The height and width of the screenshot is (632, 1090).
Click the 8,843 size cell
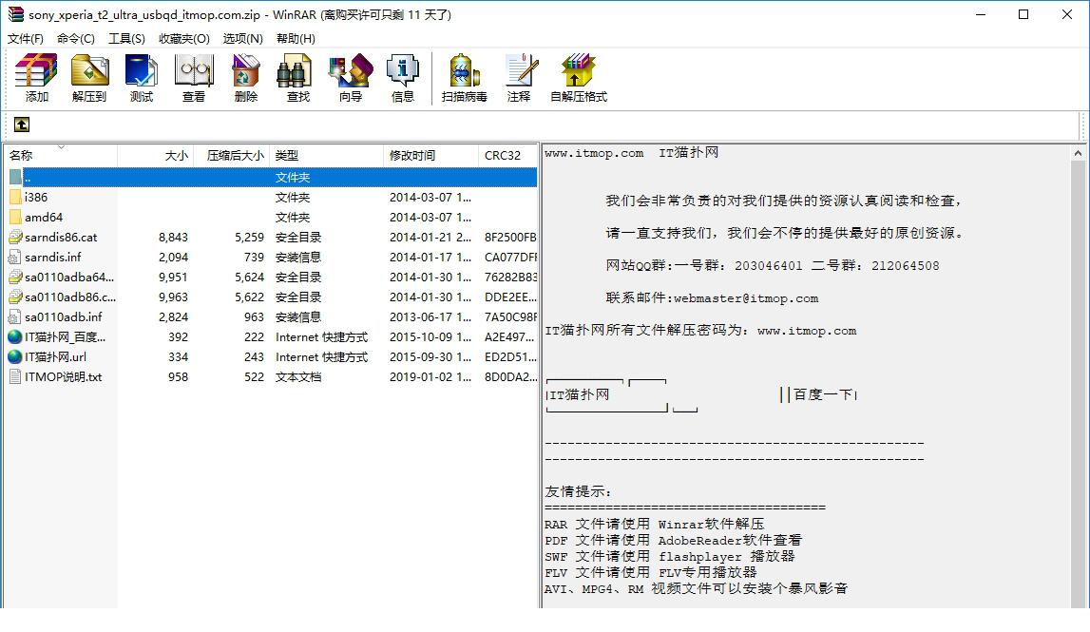point(173,238)
